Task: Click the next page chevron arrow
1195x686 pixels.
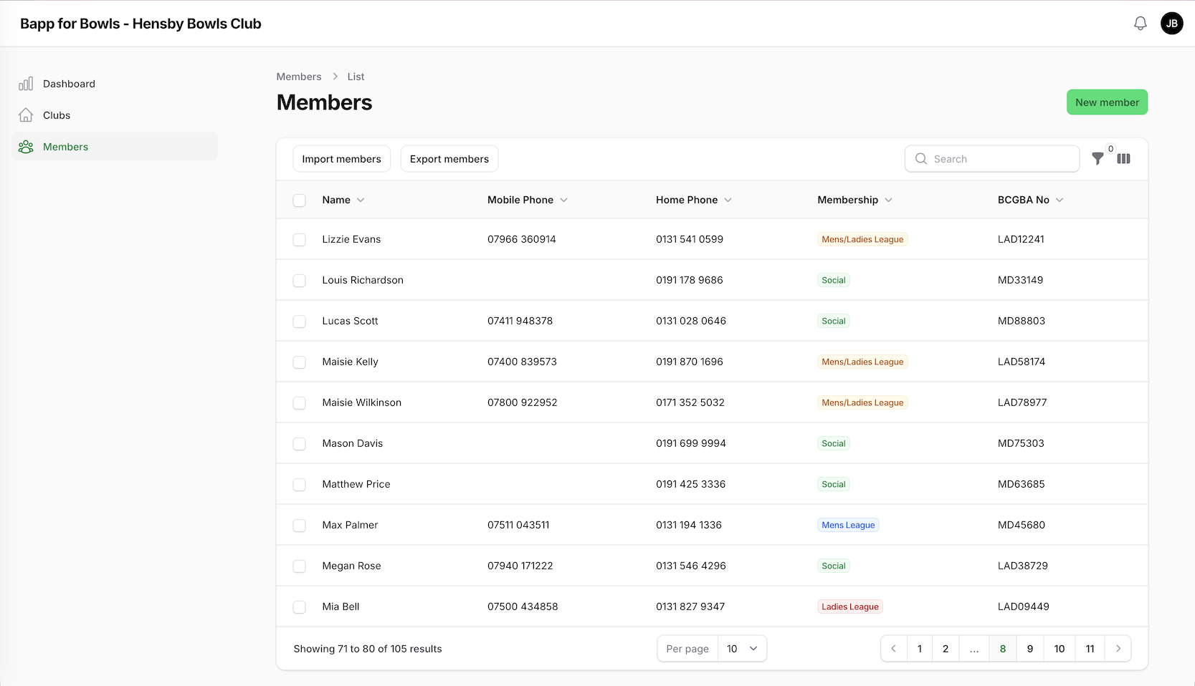Action: point(1118,648)
